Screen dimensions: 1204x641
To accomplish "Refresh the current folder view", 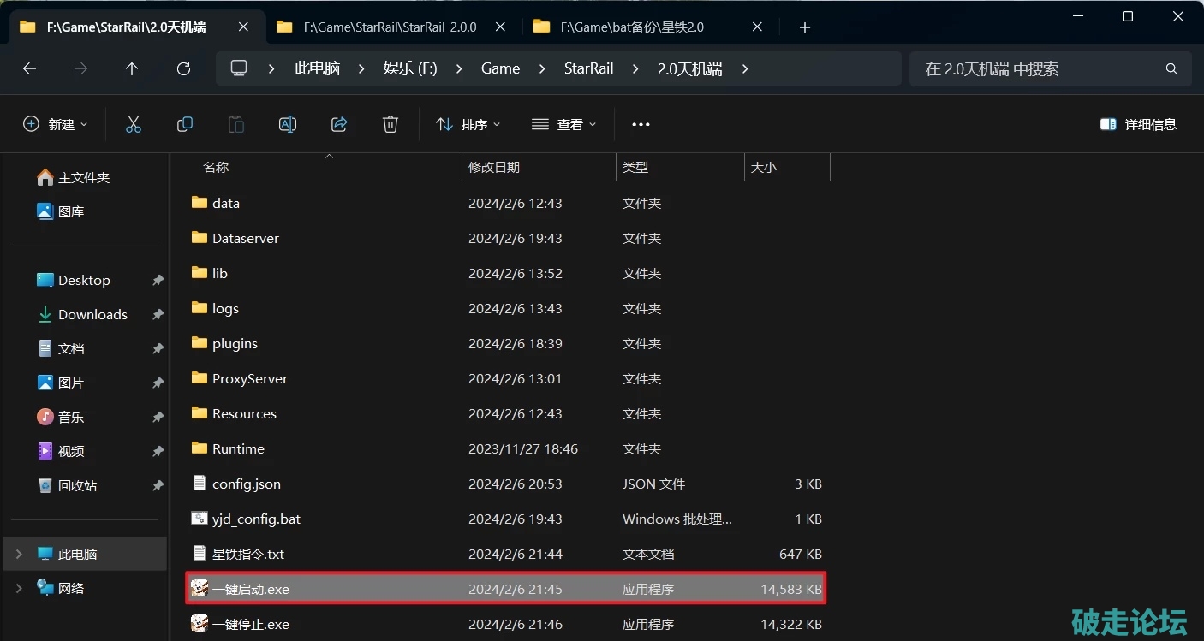I will (183, 68).
